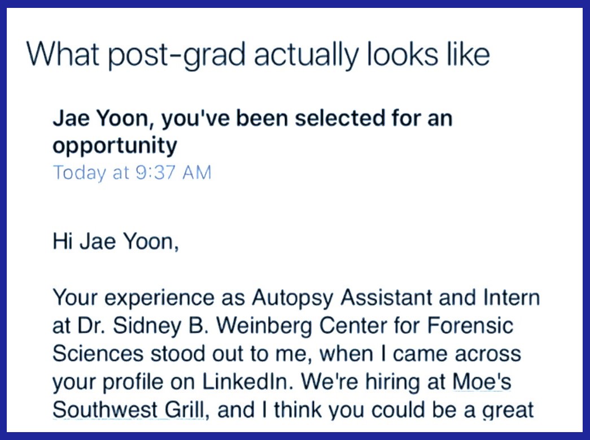
Task: Follow the underlined "Southwest Grill" link
Action: [128, 409]
